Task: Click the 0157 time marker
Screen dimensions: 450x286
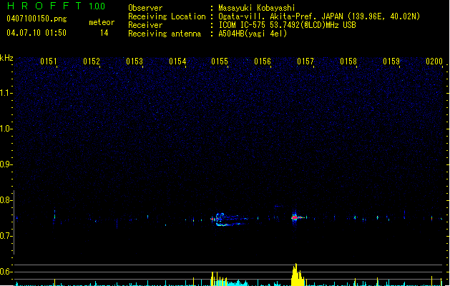Action: pos(305,61)
